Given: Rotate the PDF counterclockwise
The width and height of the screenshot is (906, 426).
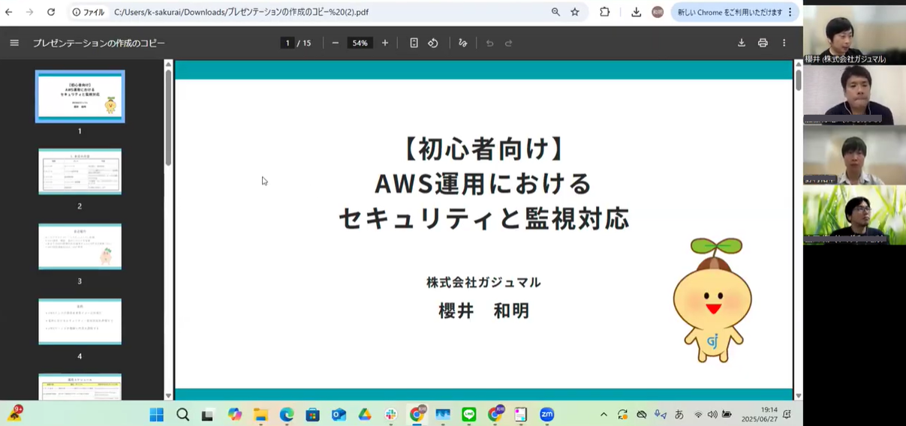Looking at the screenshot, I should [x=433, y=43].
